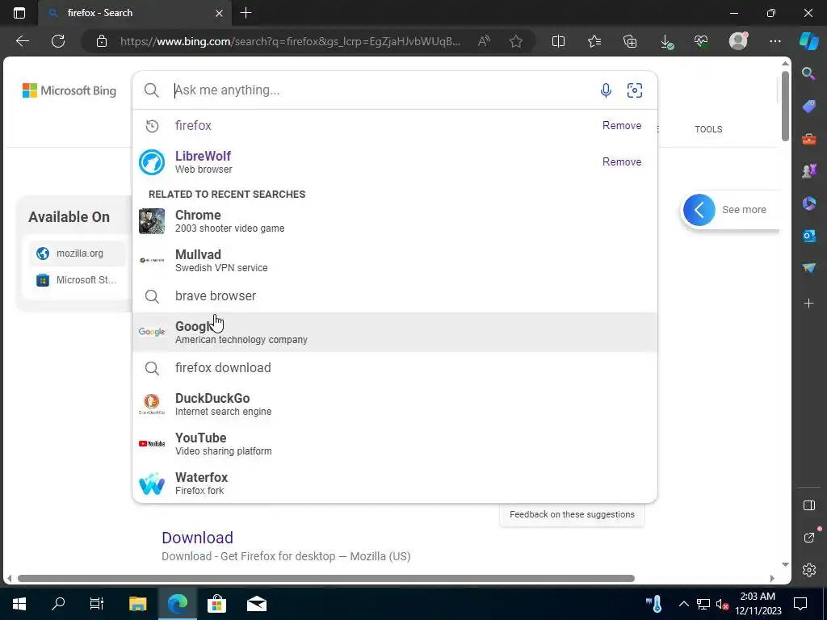827x620 pixels.
Task: Open the Microsoft St... availability link
Action: click(77, 280)
